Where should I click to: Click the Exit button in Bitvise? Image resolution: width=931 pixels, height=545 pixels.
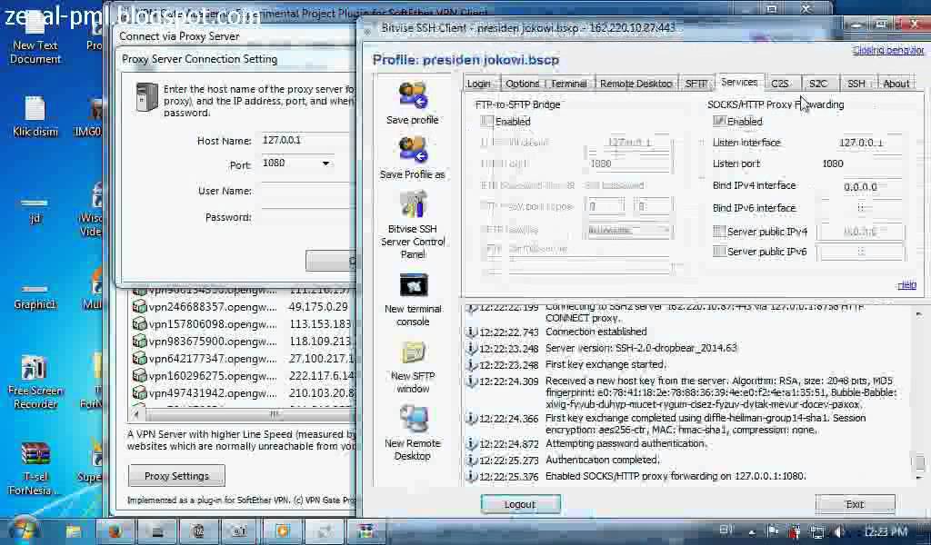pos(855,504)
